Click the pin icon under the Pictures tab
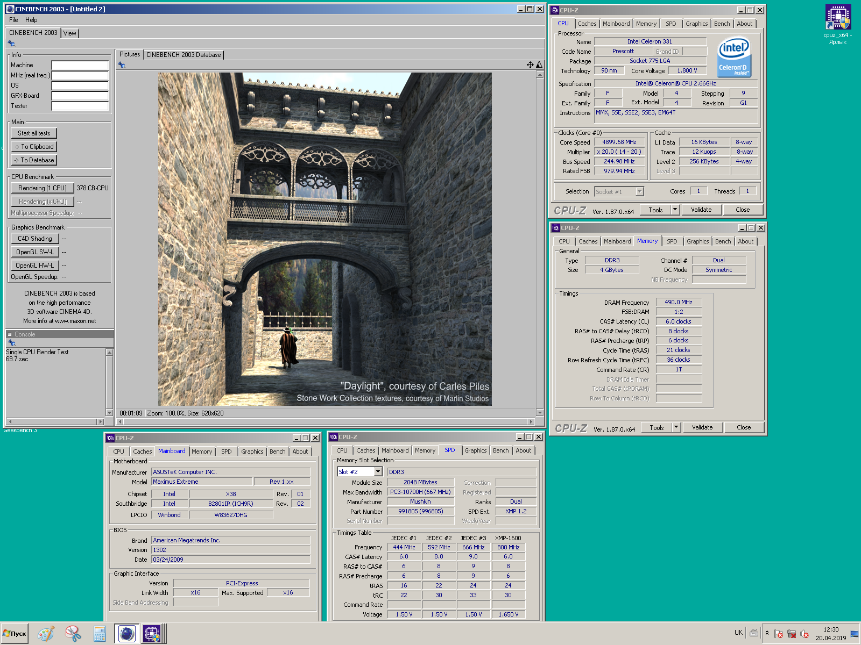 (122, 64)
